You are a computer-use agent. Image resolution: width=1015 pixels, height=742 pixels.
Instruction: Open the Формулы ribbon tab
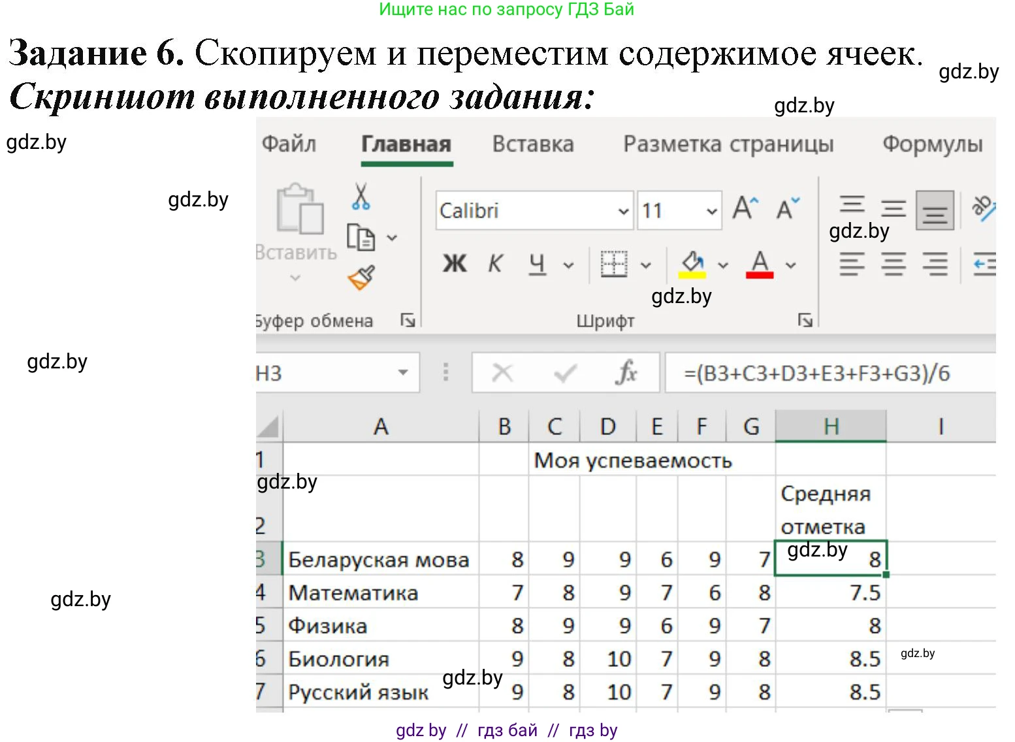point(933,144)
